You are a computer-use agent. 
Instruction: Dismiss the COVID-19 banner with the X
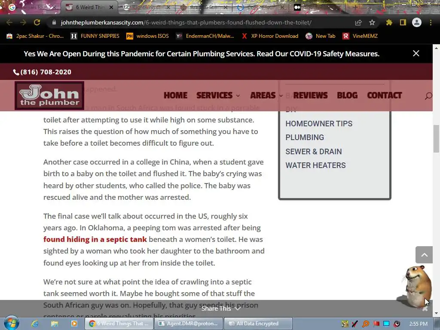coord(416,53)
